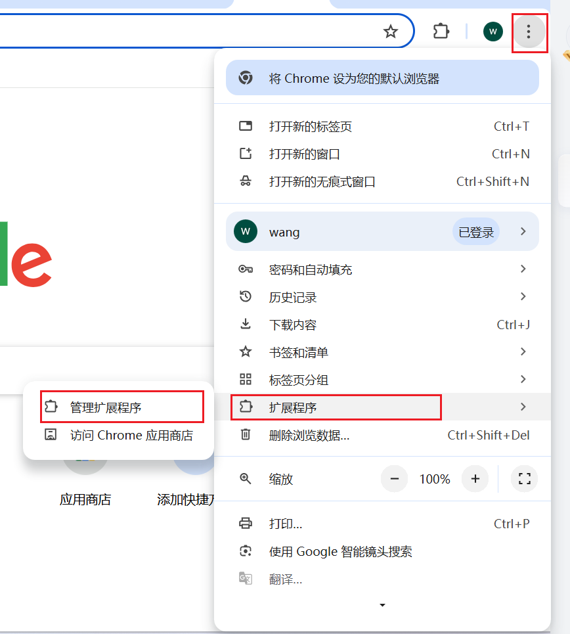Click the grid icon beside tab groups
The width and height of the screenshot is (570, 634).
tap(246, 379)
